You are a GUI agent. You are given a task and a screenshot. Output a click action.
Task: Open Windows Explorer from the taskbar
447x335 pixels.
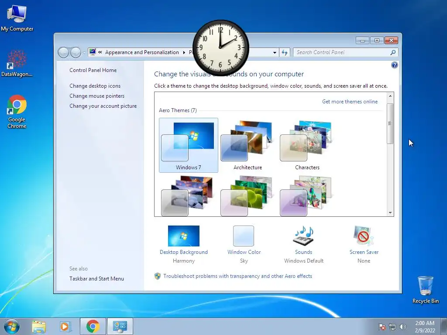39,327
